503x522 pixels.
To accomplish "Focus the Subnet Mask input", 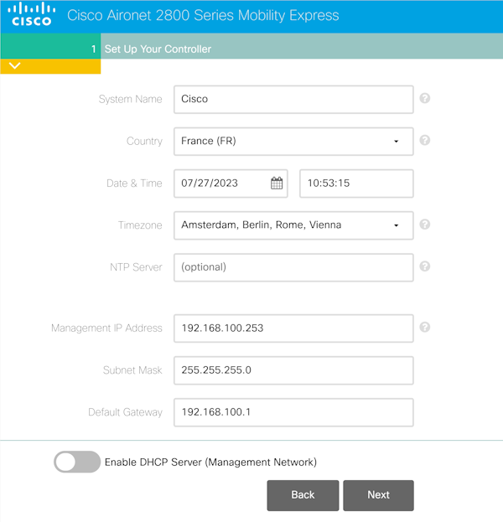I will 293,370.
